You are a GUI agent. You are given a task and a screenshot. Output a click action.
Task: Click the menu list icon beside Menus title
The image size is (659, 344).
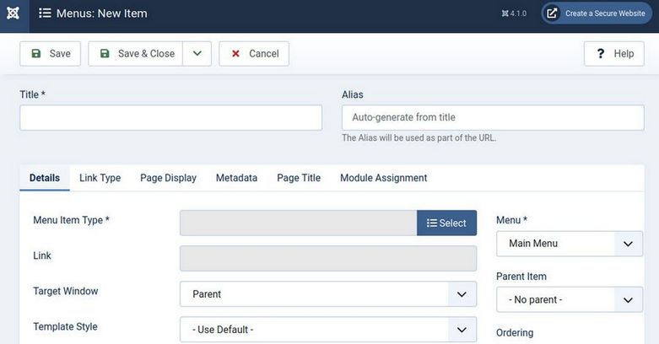(x=45, y=13)
